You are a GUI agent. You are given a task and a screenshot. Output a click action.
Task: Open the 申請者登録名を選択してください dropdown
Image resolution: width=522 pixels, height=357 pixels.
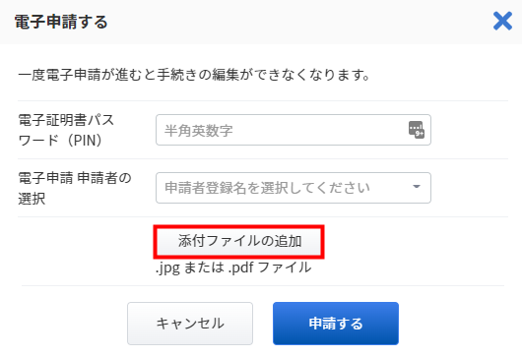click(294, 188)
